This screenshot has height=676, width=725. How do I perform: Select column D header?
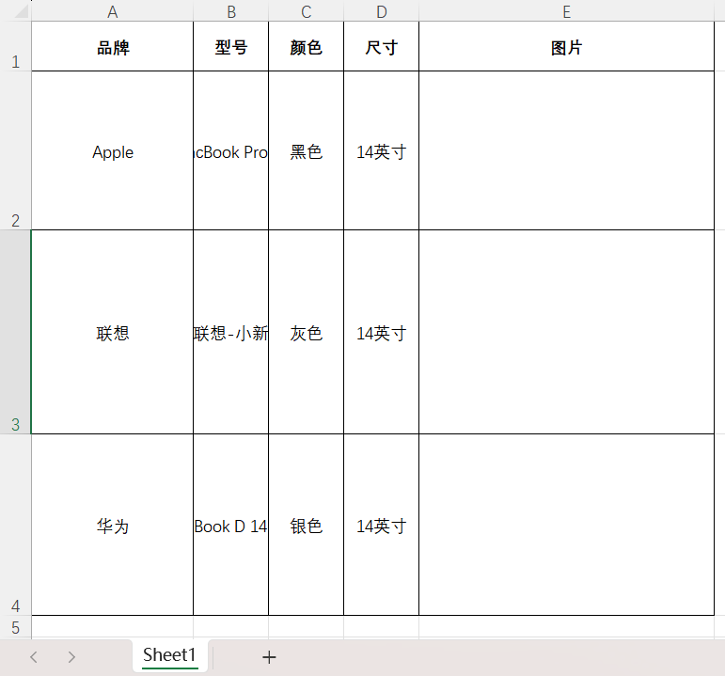[382, 11]
